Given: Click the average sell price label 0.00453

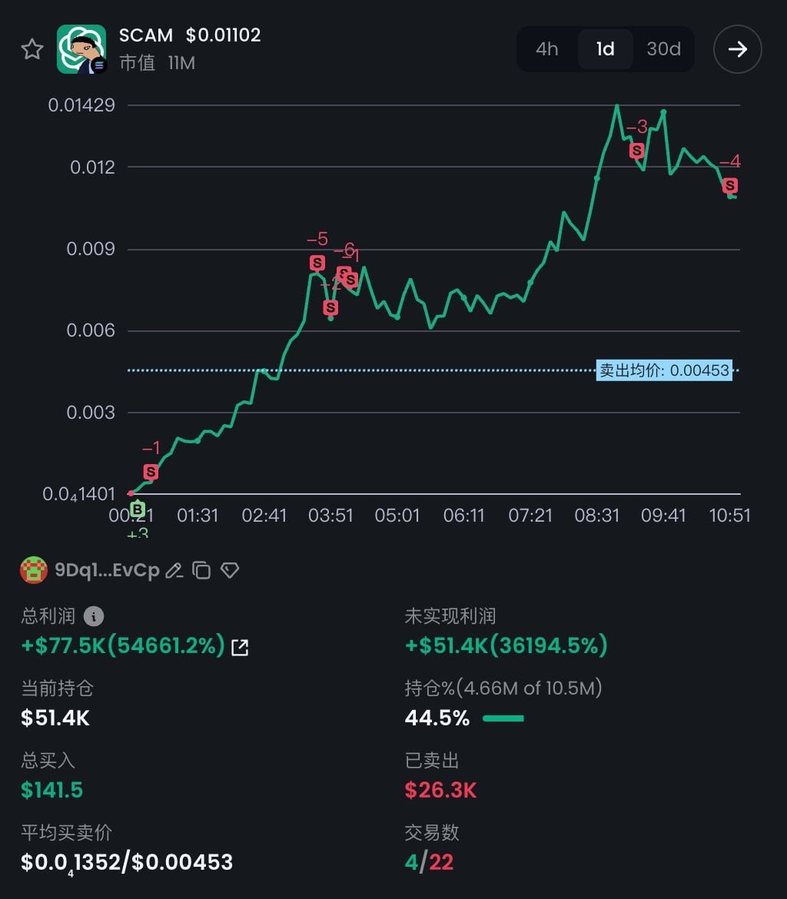Looking at the screenshot, I should (664, 370).
